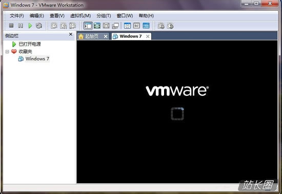Click the first replay record icon

pos(161,26)
